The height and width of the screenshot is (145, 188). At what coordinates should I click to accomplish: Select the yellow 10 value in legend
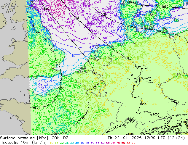tap(51, 143)
